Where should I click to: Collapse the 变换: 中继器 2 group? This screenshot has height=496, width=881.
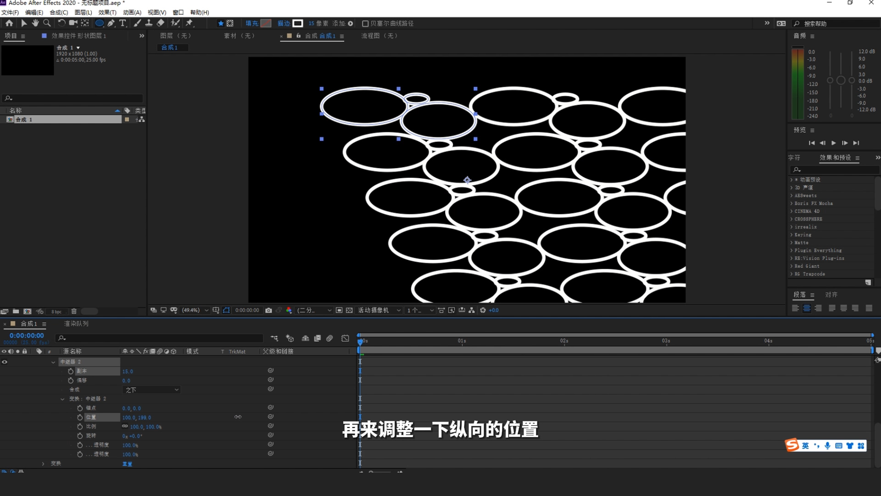[x=63, y=399]
